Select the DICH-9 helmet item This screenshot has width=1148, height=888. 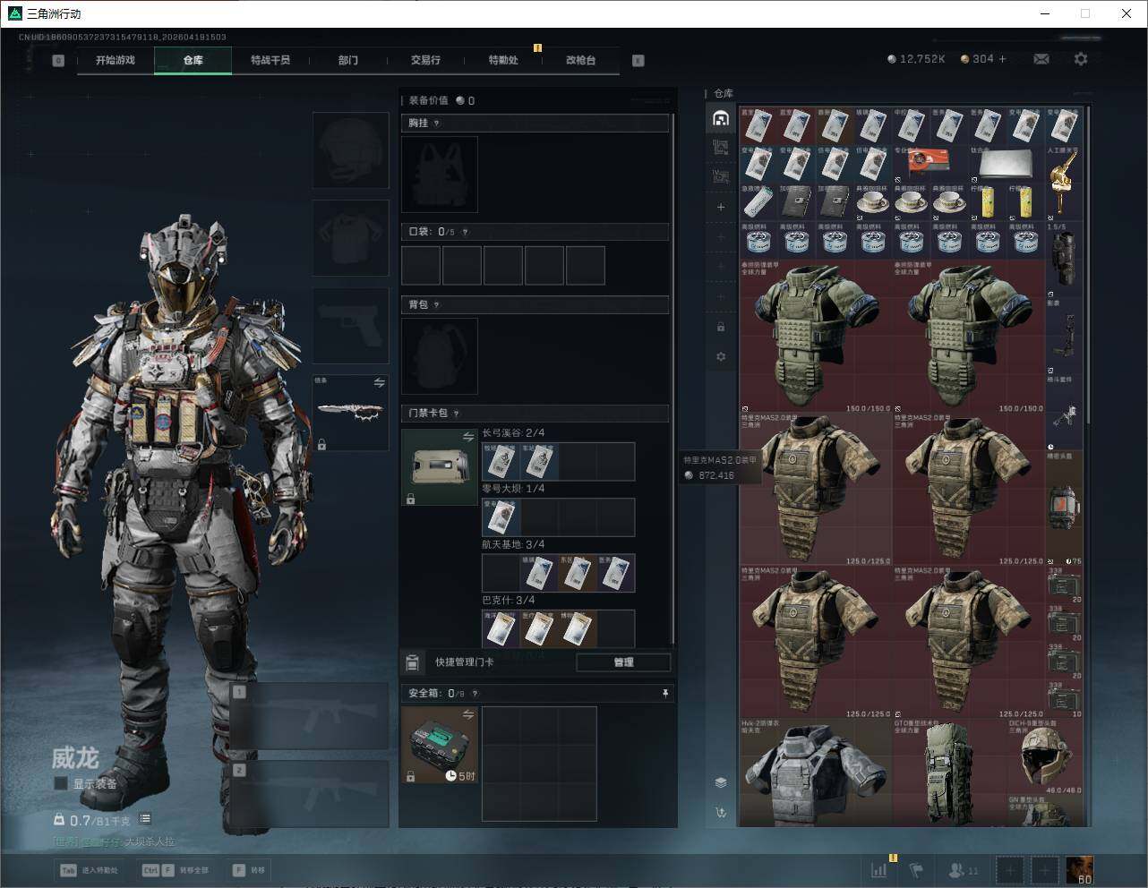click(x=1045, y=756)
